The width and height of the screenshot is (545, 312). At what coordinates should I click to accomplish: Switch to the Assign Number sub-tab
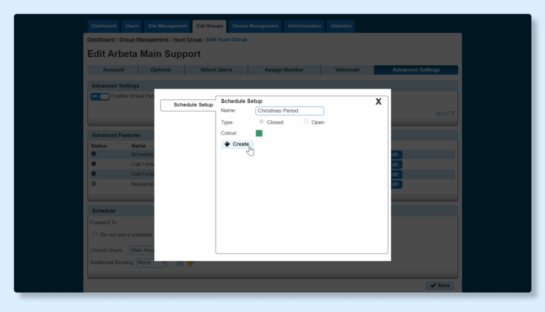click(284, 69)
